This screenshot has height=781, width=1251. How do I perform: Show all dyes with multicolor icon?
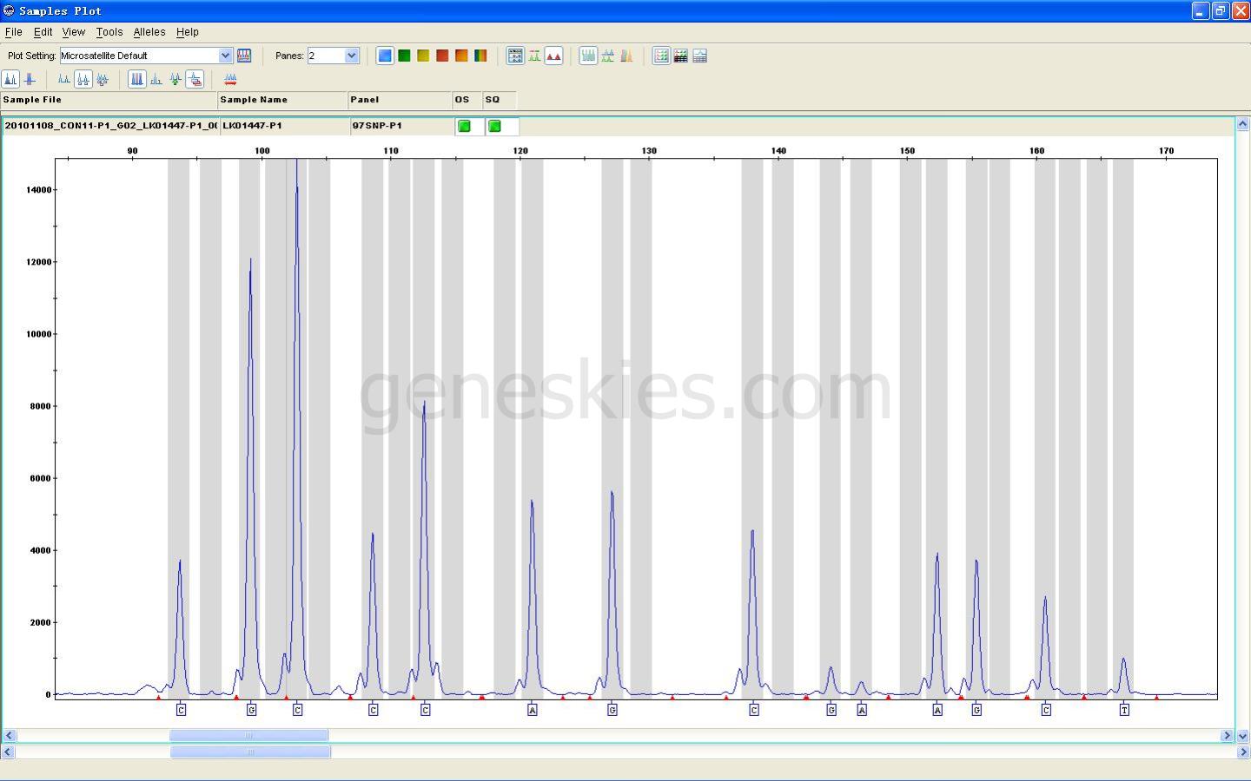coord(480,56)
